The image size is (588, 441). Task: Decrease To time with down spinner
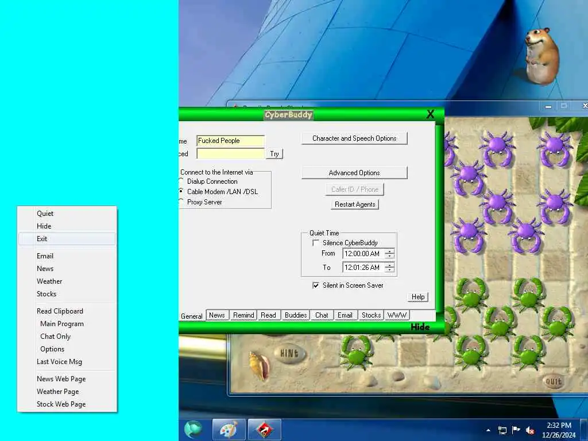pos(390,270)
